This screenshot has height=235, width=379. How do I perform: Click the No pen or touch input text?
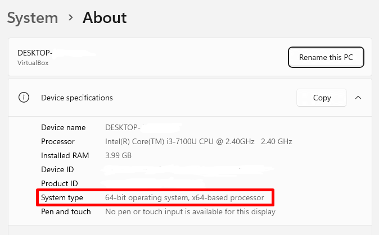(x=190, y=211)
